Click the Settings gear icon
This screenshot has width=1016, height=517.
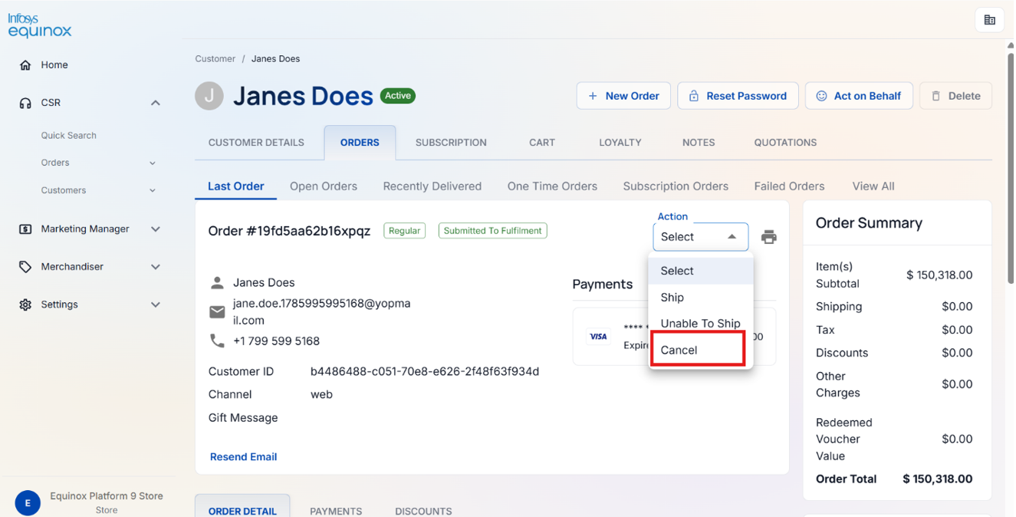click(25, 305)
